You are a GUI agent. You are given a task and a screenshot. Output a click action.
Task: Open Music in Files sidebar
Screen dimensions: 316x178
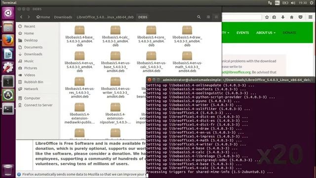point(29,61)
